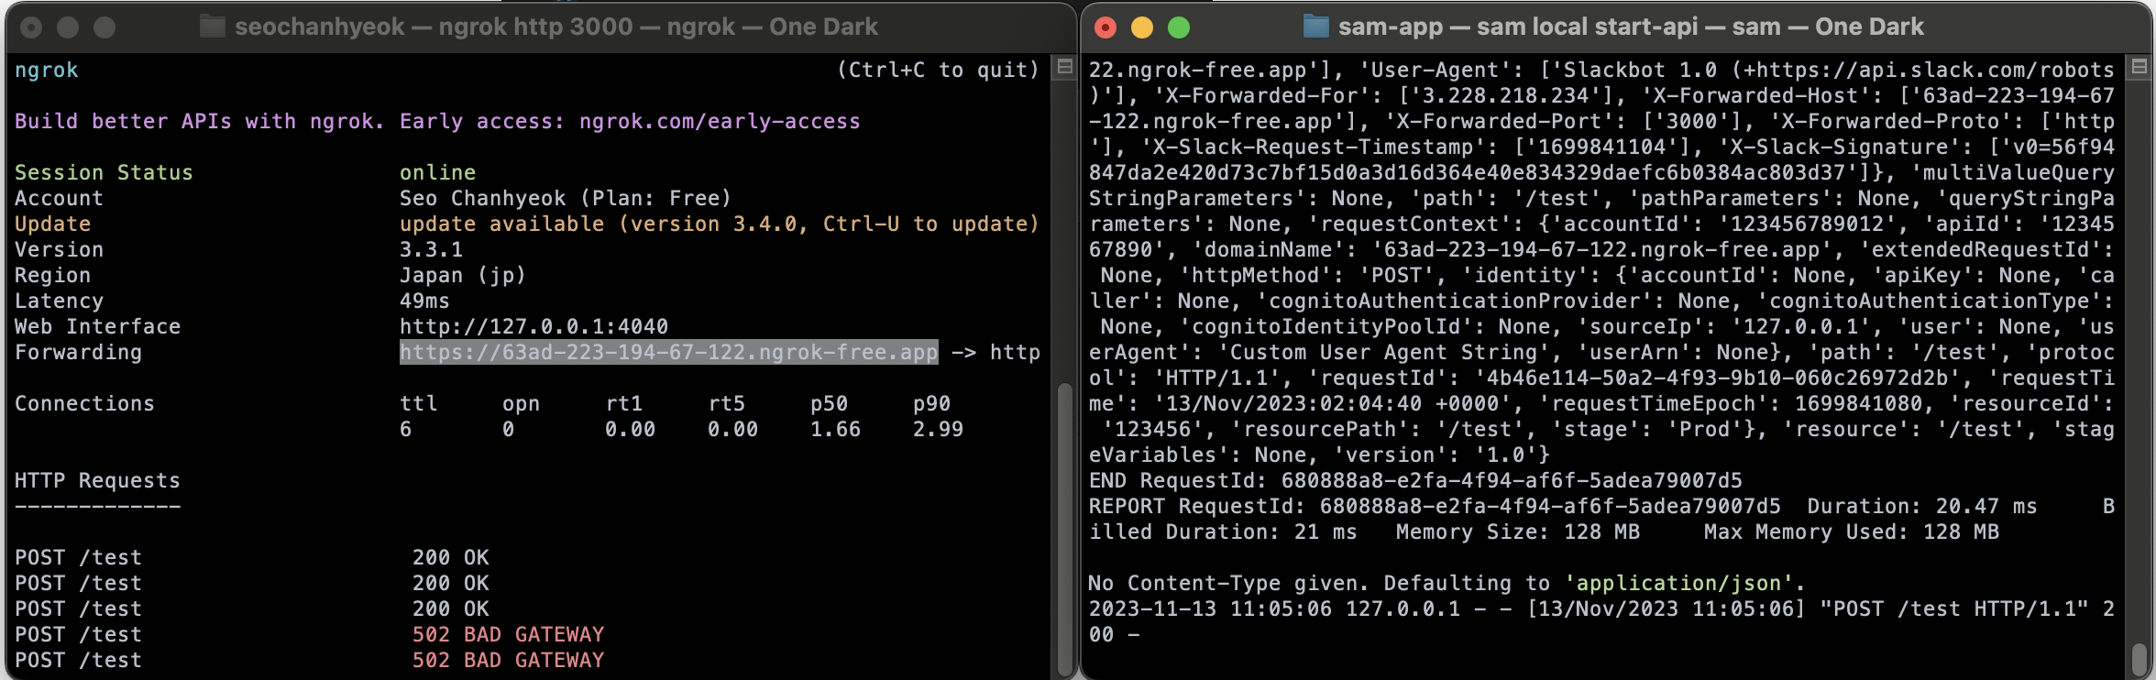Click the '(Ctrl+C to quit)' hint text

pyautogui.click(x=938, y=70)
